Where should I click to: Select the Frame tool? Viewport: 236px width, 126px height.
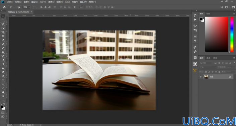coord(3,36)
